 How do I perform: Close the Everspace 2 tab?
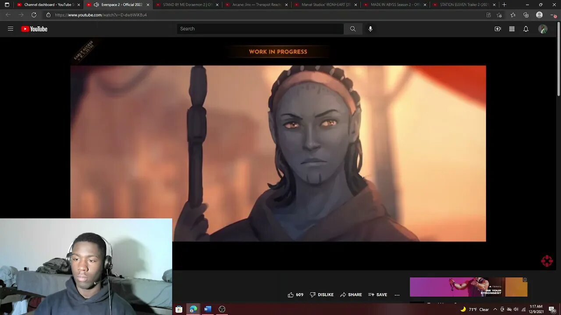click(148, 5)
